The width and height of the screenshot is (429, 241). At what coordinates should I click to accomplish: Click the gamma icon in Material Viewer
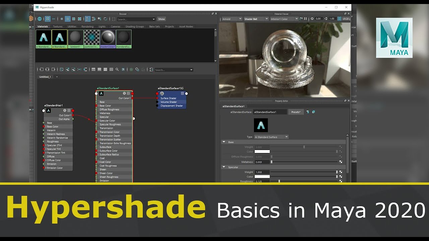click(326, 19)
